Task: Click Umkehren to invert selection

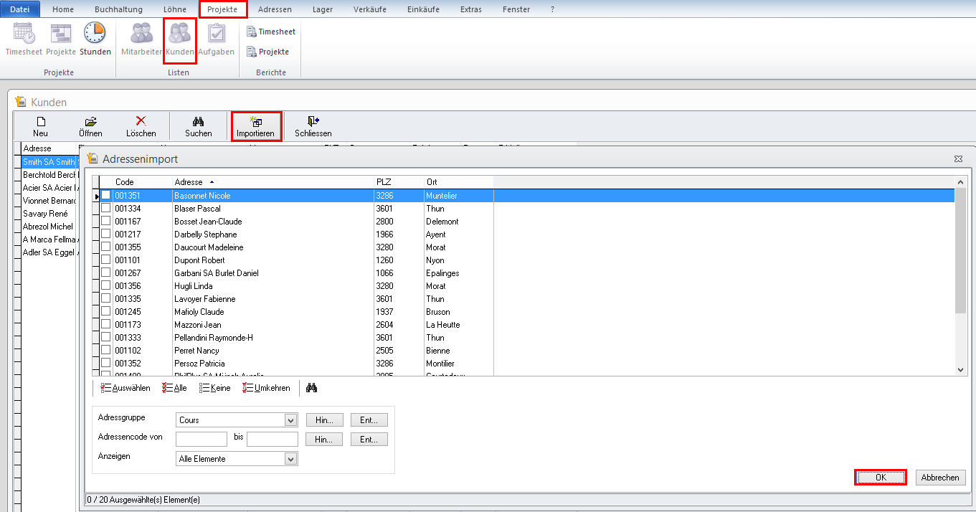Action: 267,388
